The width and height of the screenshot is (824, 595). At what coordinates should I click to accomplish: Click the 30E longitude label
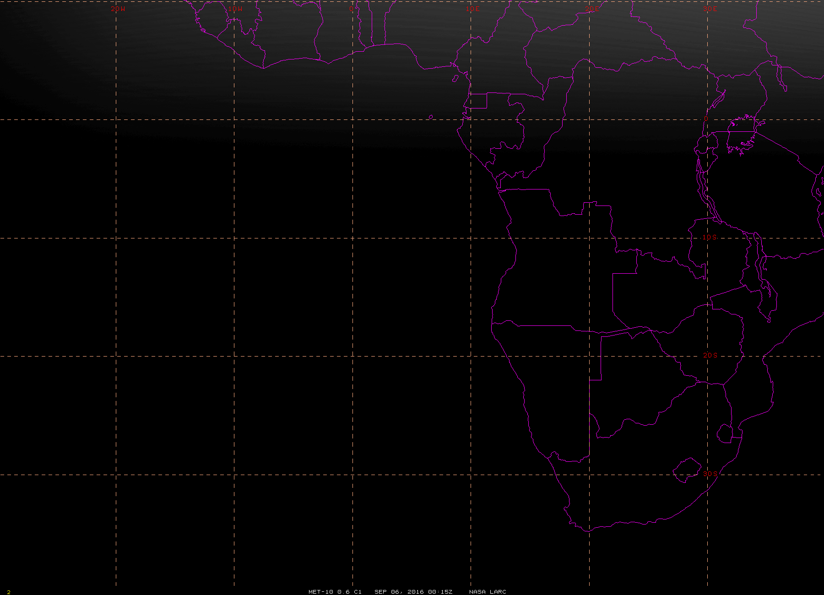click(710, 9)
